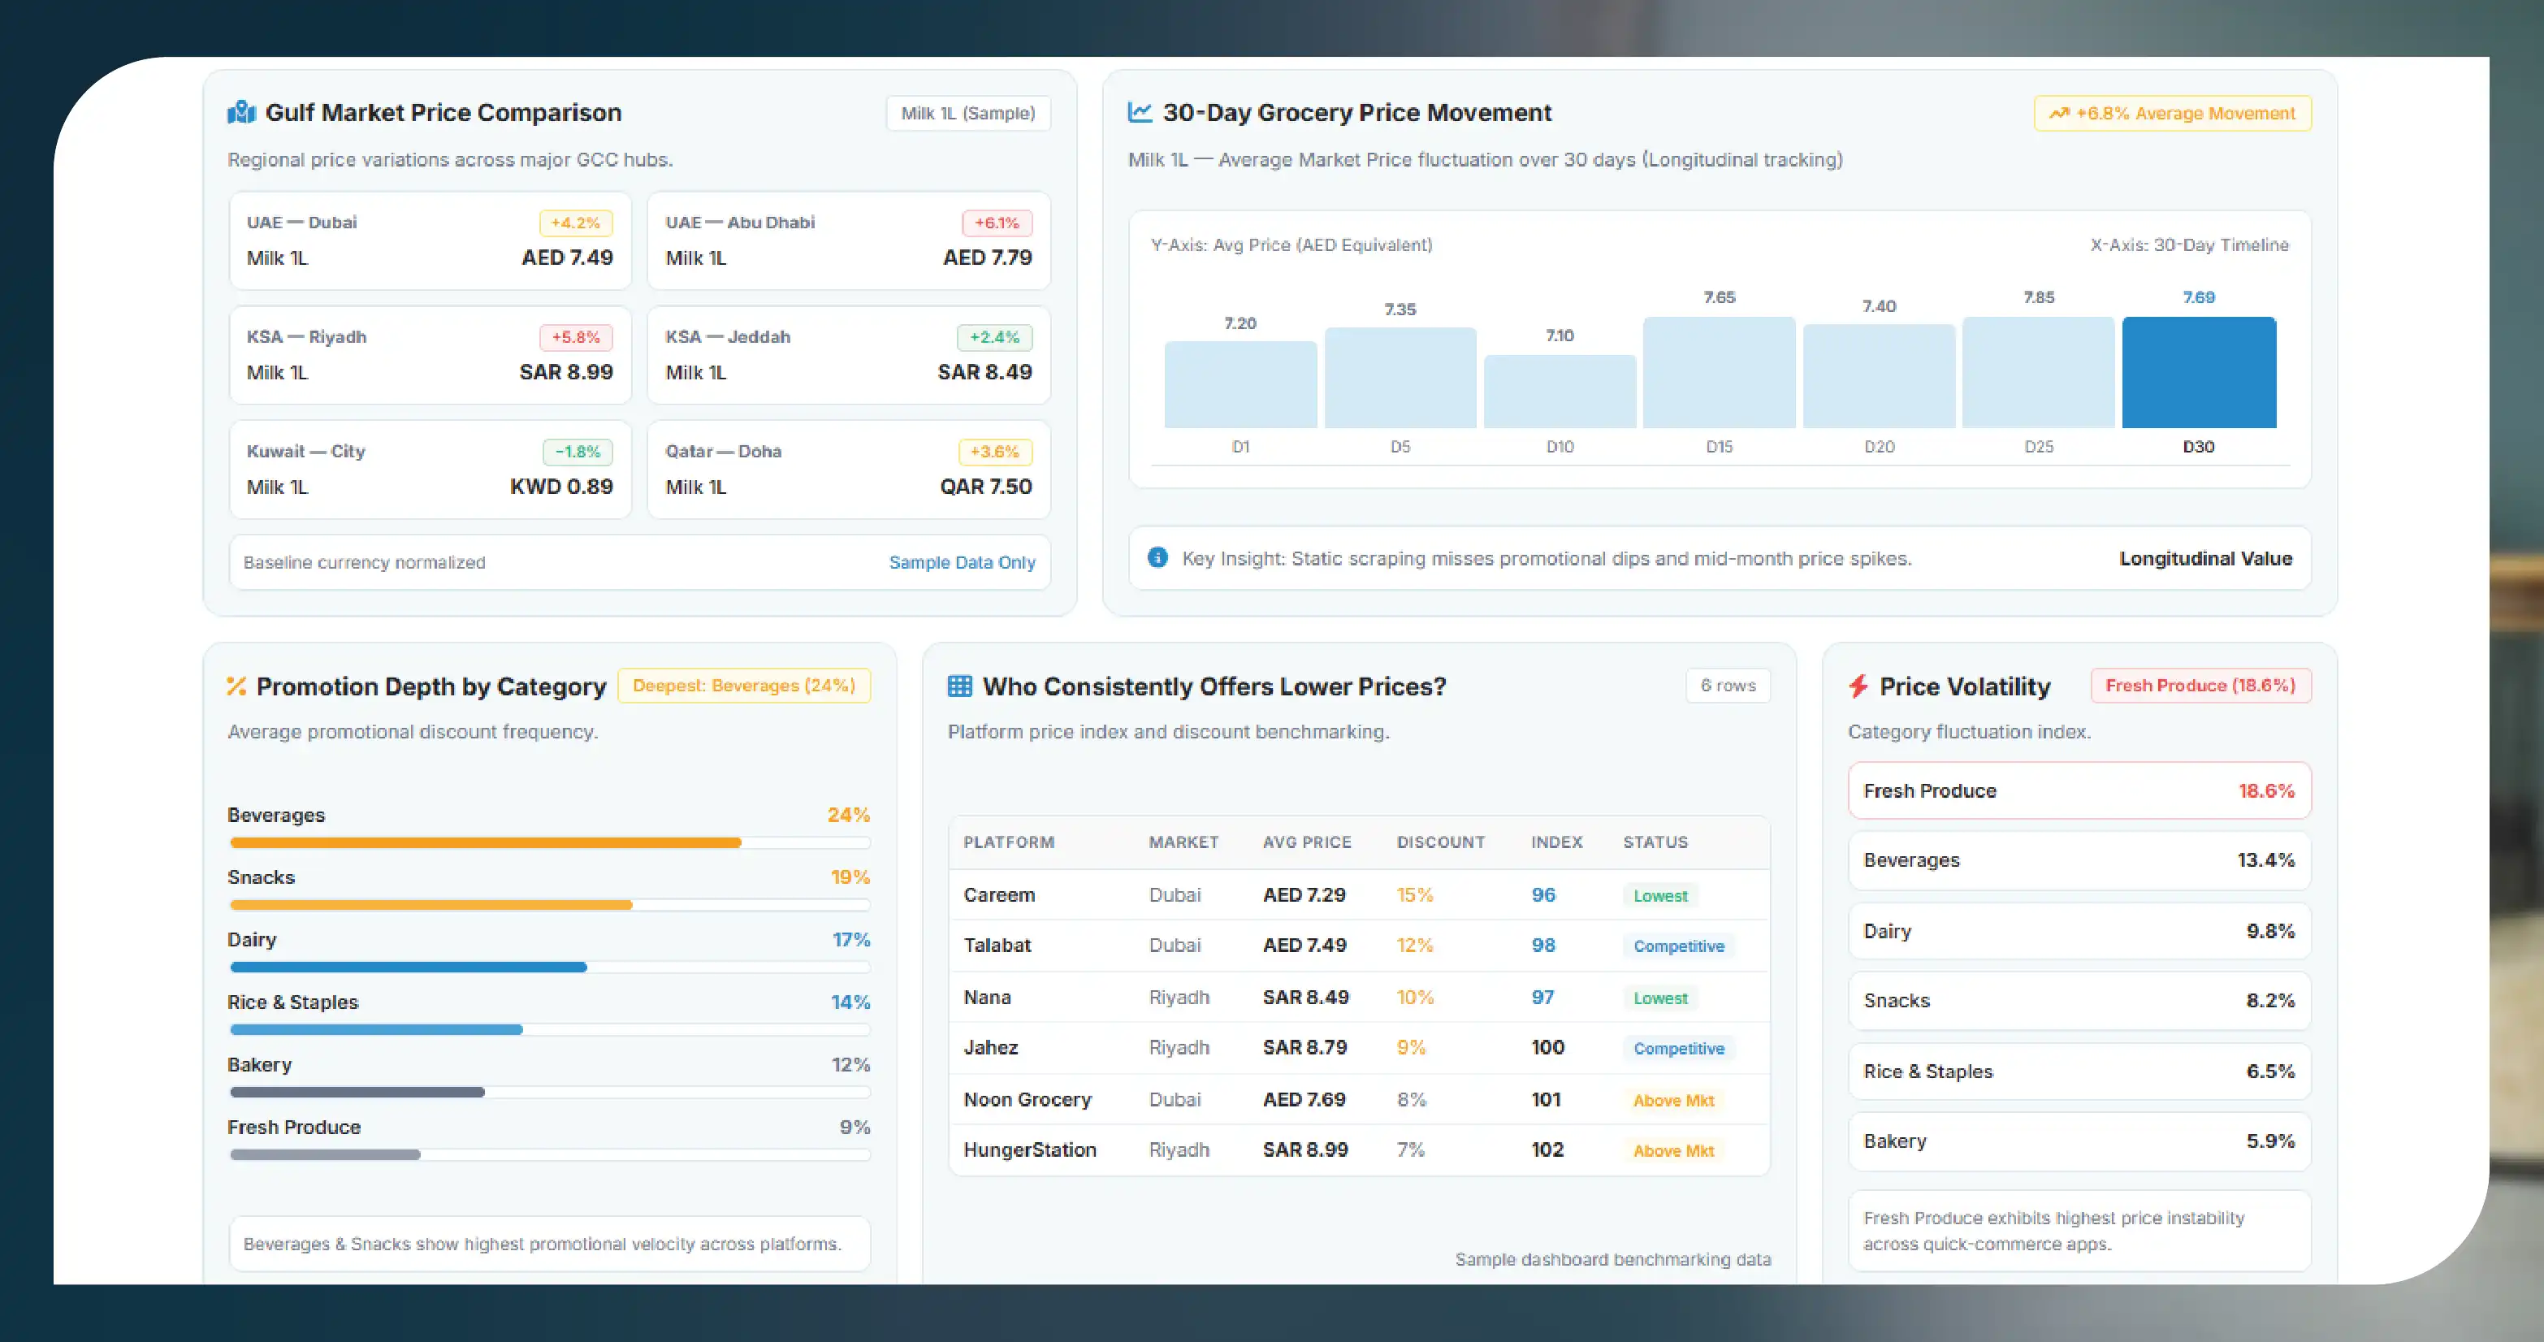This screenshot has height=1342, width=2544.
Task: Click the Snacks promotion progress bar
Action: (x=550, y=906)
